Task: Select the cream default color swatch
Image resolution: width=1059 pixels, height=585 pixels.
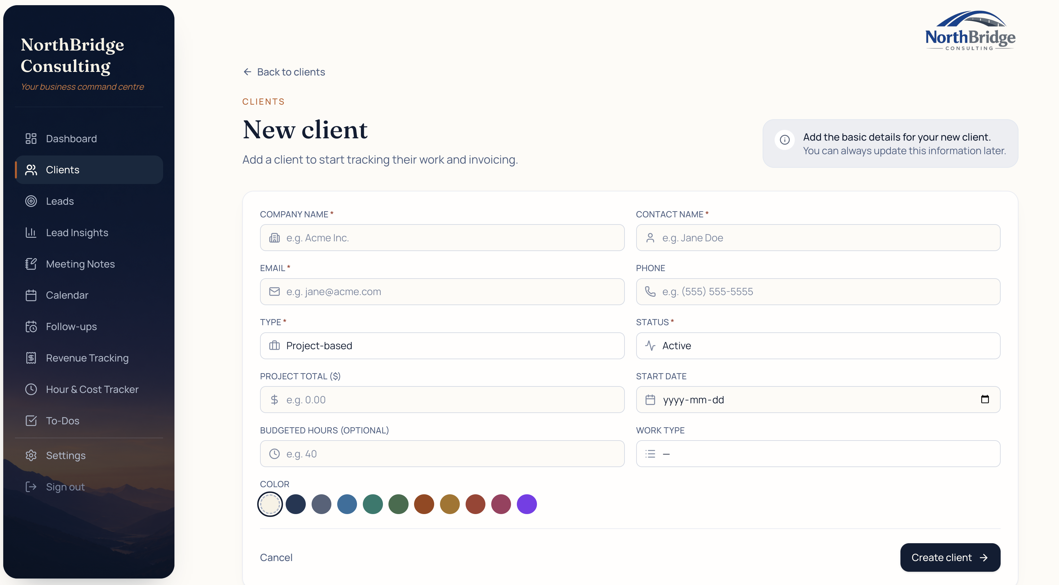Action: [270, 504]
